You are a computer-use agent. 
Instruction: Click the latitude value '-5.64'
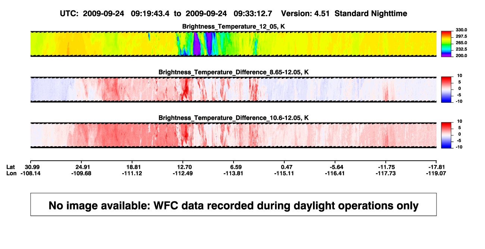tap(336, 167)
